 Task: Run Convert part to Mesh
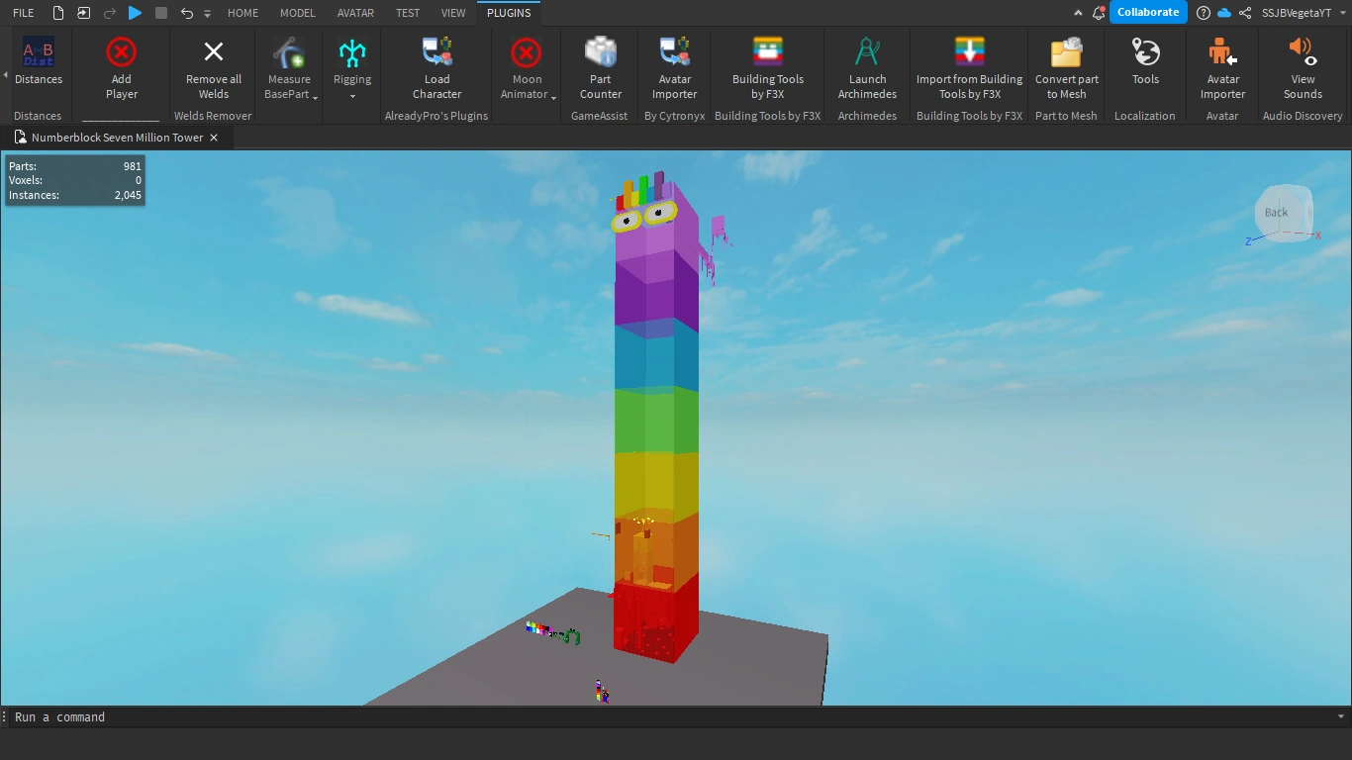coord(1066,67)
